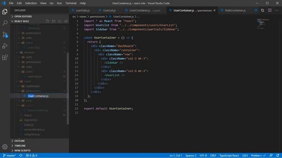Click the src breadcrumb
Image resolution: width=282 pixels, height=158 pixels.
(x=74, y=17)
